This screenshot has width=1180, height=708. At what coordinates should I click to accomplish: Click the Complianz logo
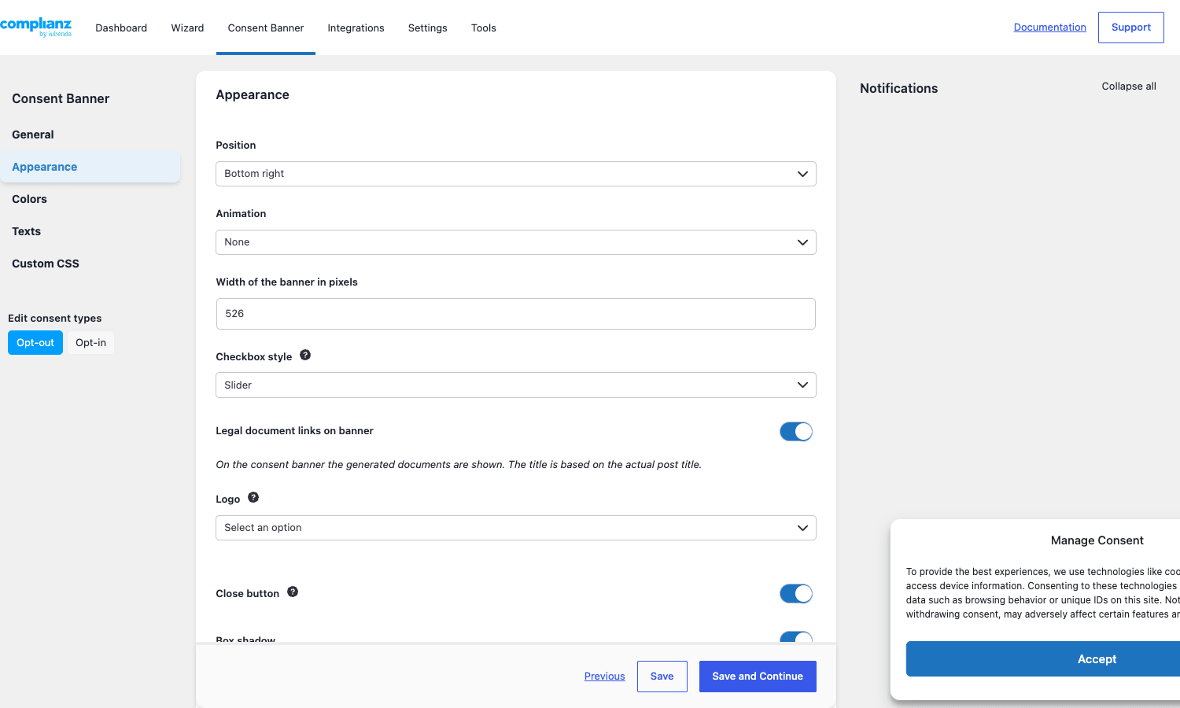click(x=36, y=27)
